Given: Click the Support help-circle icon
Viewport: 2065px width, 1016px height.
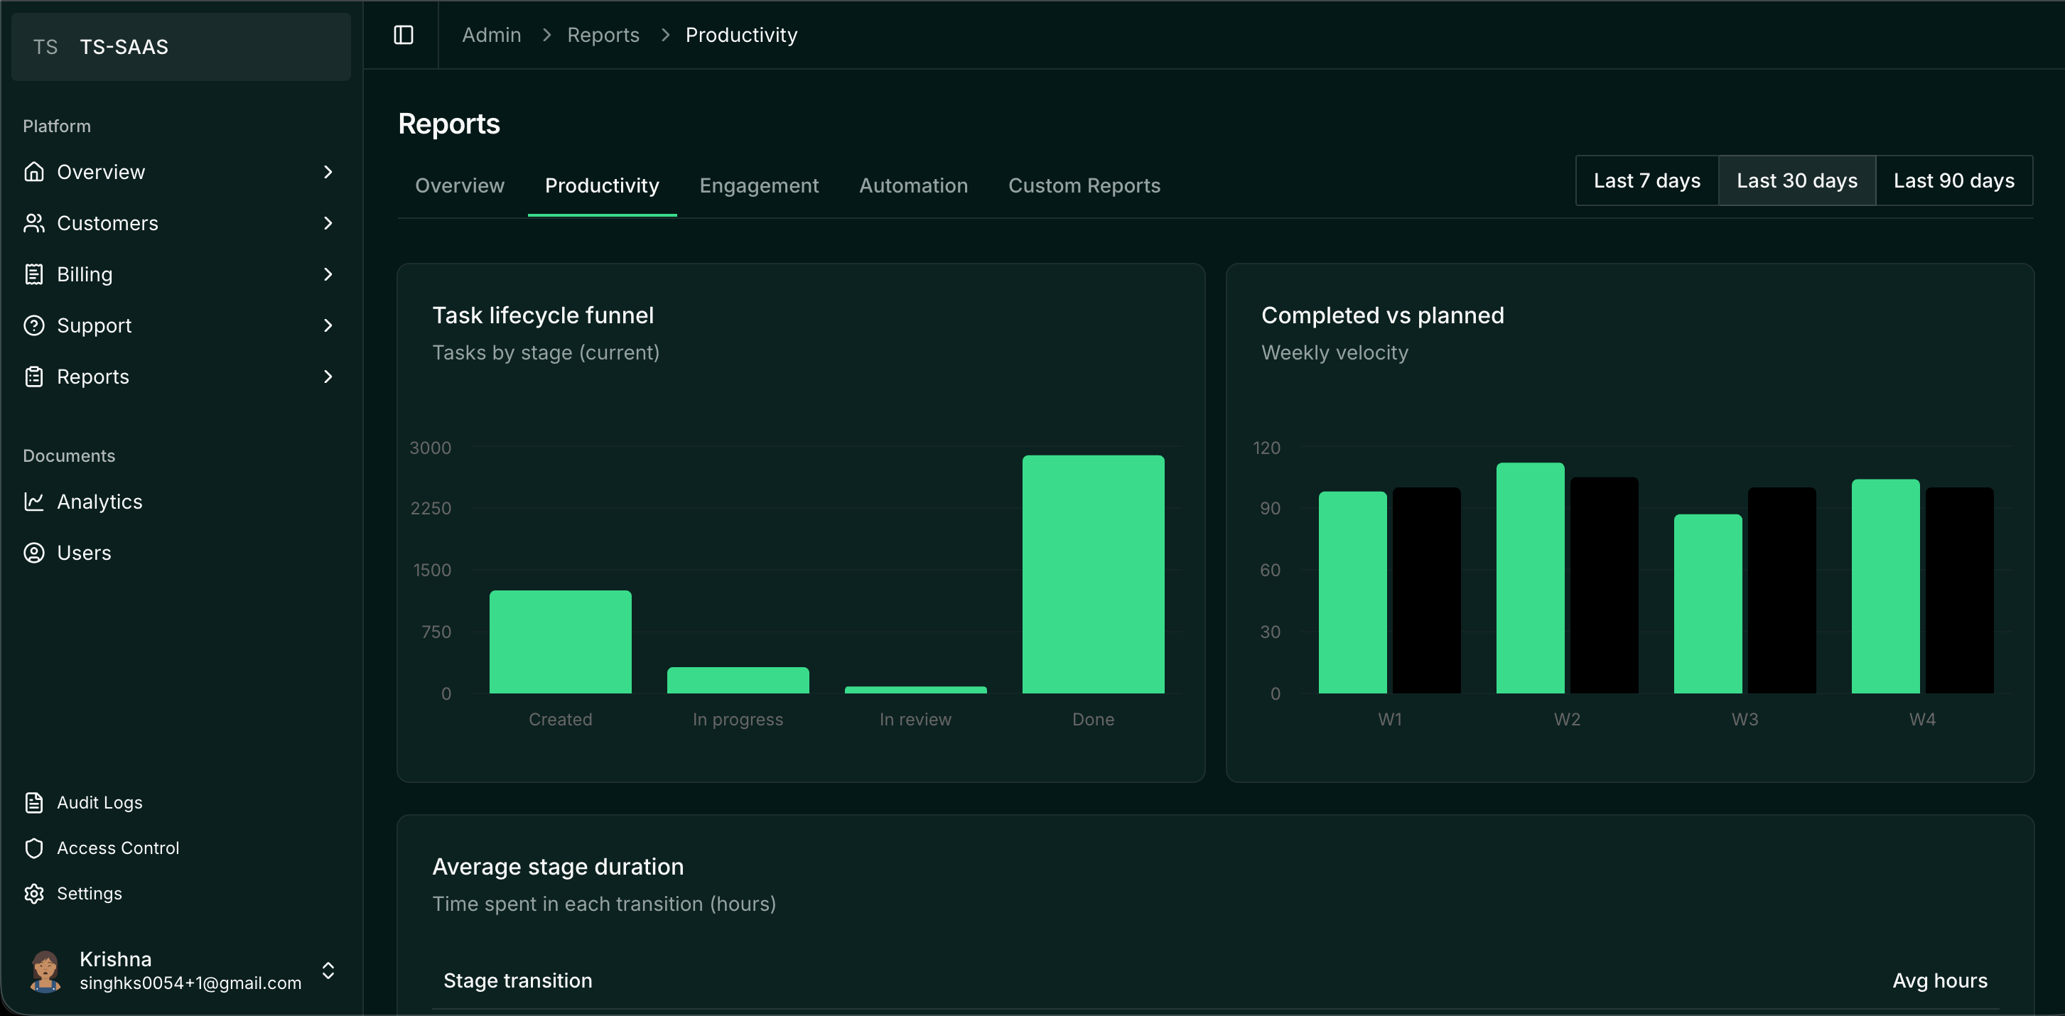Looking at the screenshot, I should [x=33, y=325].
